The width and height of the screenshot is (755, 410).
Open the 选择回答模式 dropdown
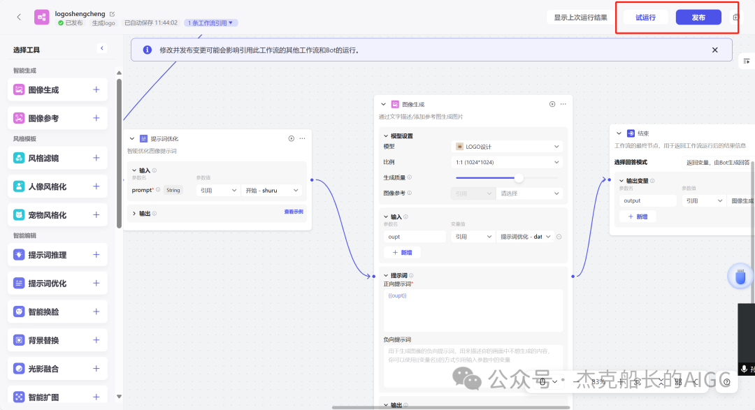point(719,162)
